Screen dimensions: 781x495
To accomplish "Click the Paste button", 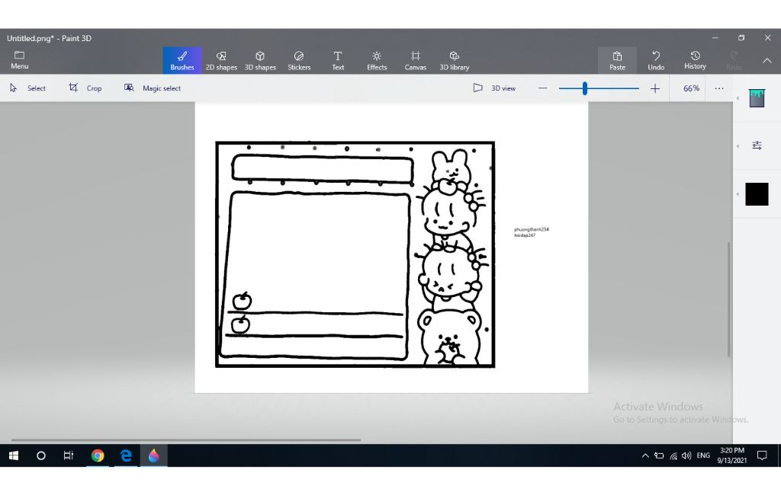I will [x=617, y=61].
